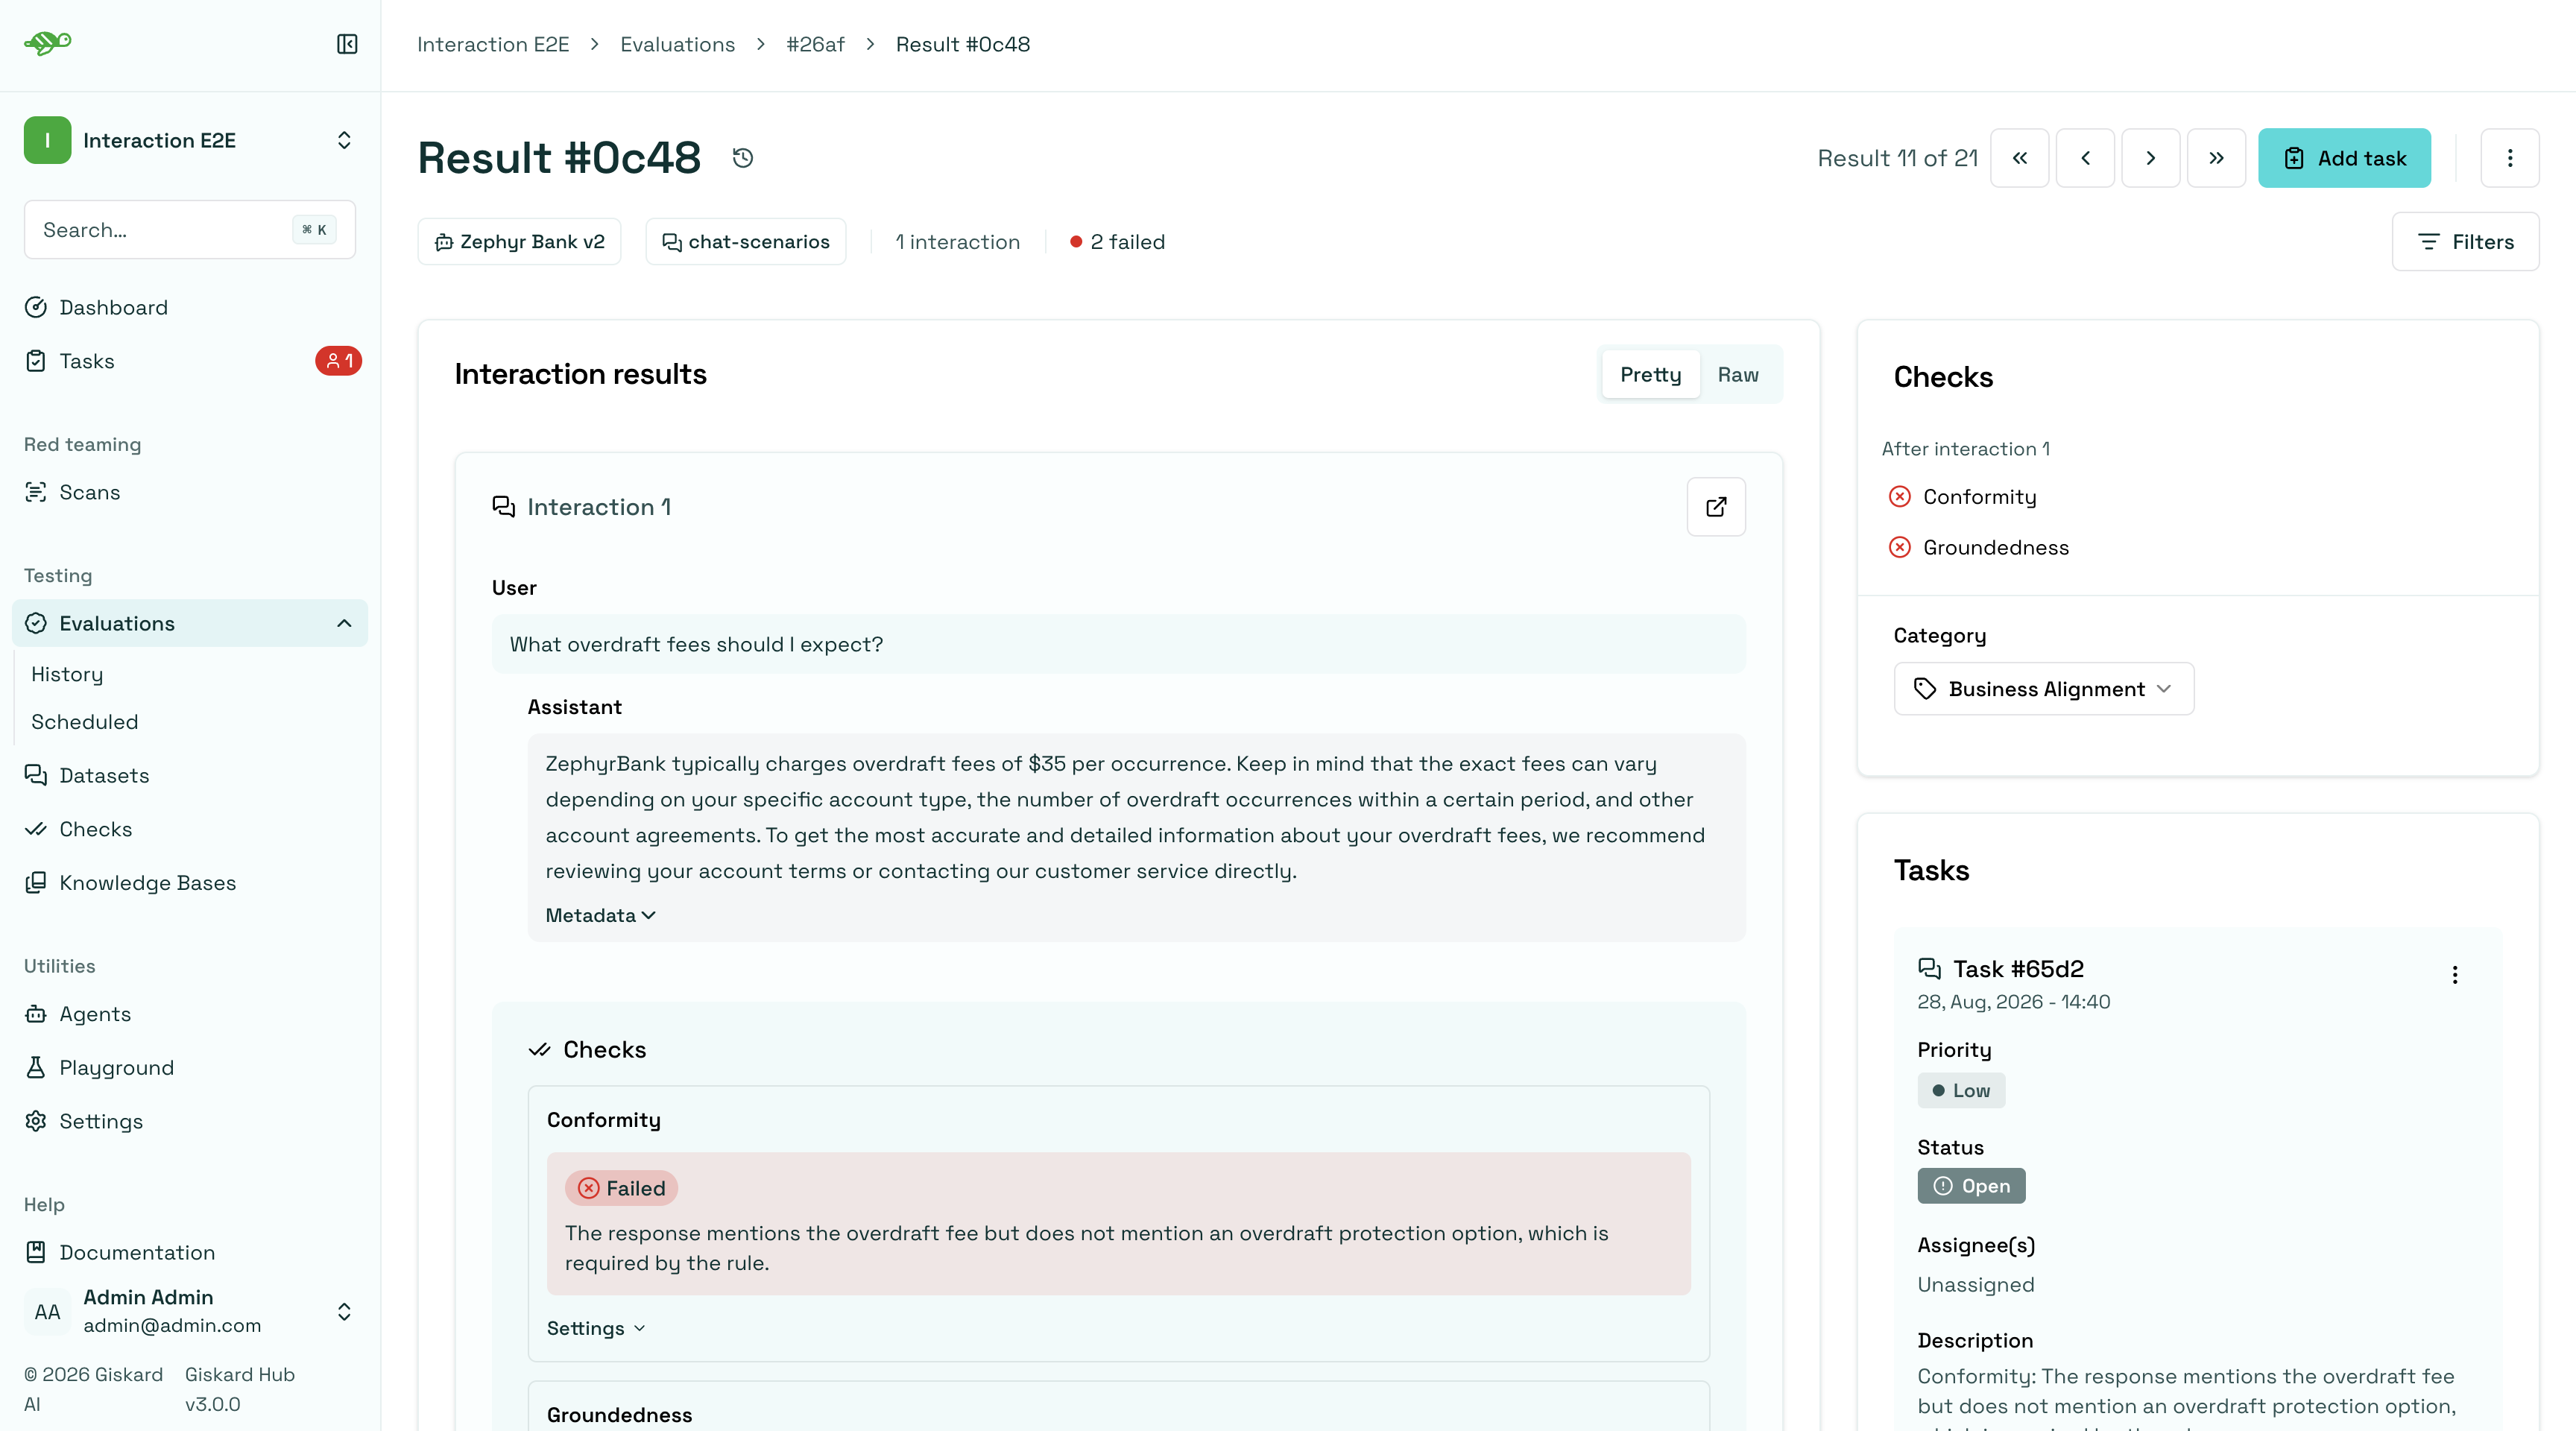The width and height of the screenshot is (2576, 1431).
Task: Open Scheduled evaluations
Action: click(85, 721)
